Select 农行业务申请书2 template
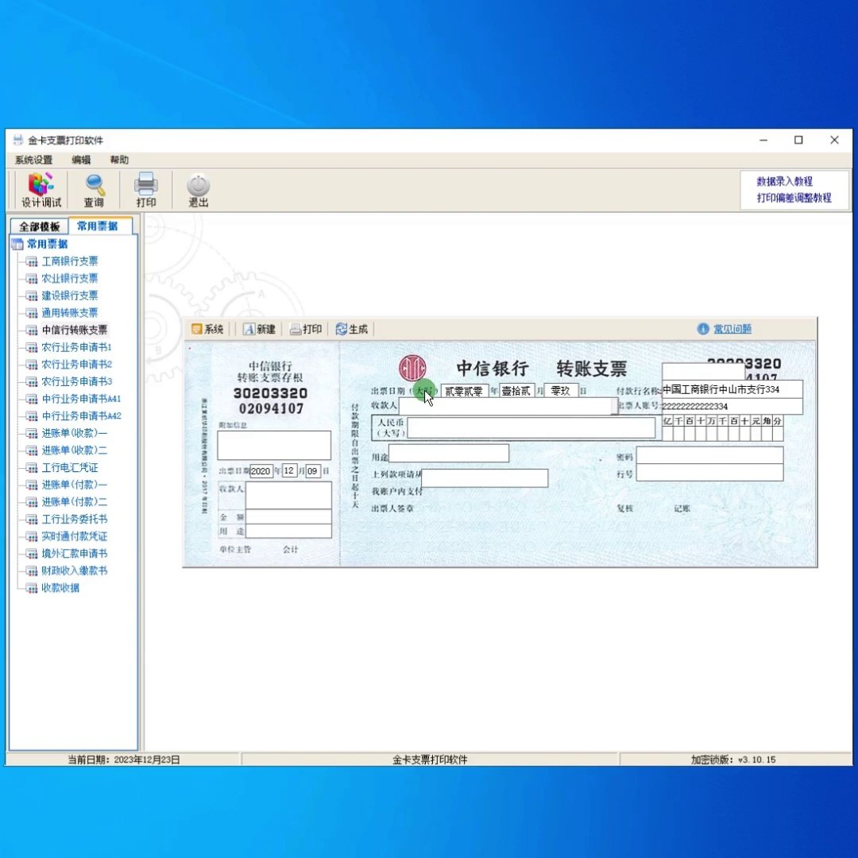This screenshot has height=858, width=858. pyautogui.click(x=76, y=364)
